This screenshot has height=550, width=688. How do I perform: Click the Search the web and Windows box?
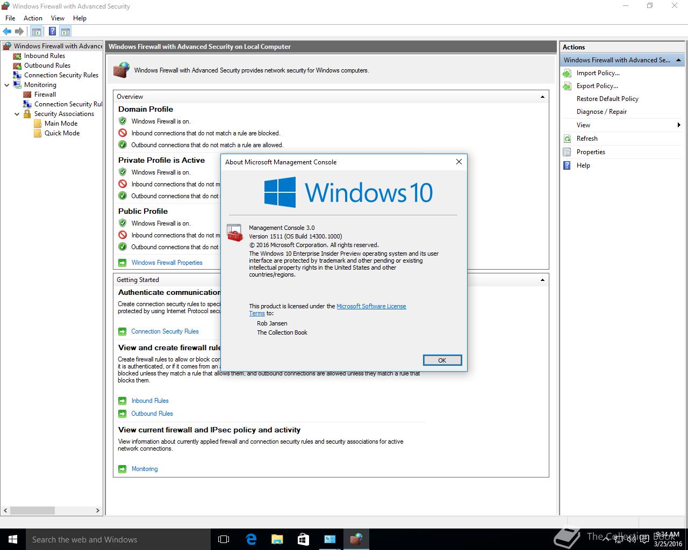[x=118, y=539]
